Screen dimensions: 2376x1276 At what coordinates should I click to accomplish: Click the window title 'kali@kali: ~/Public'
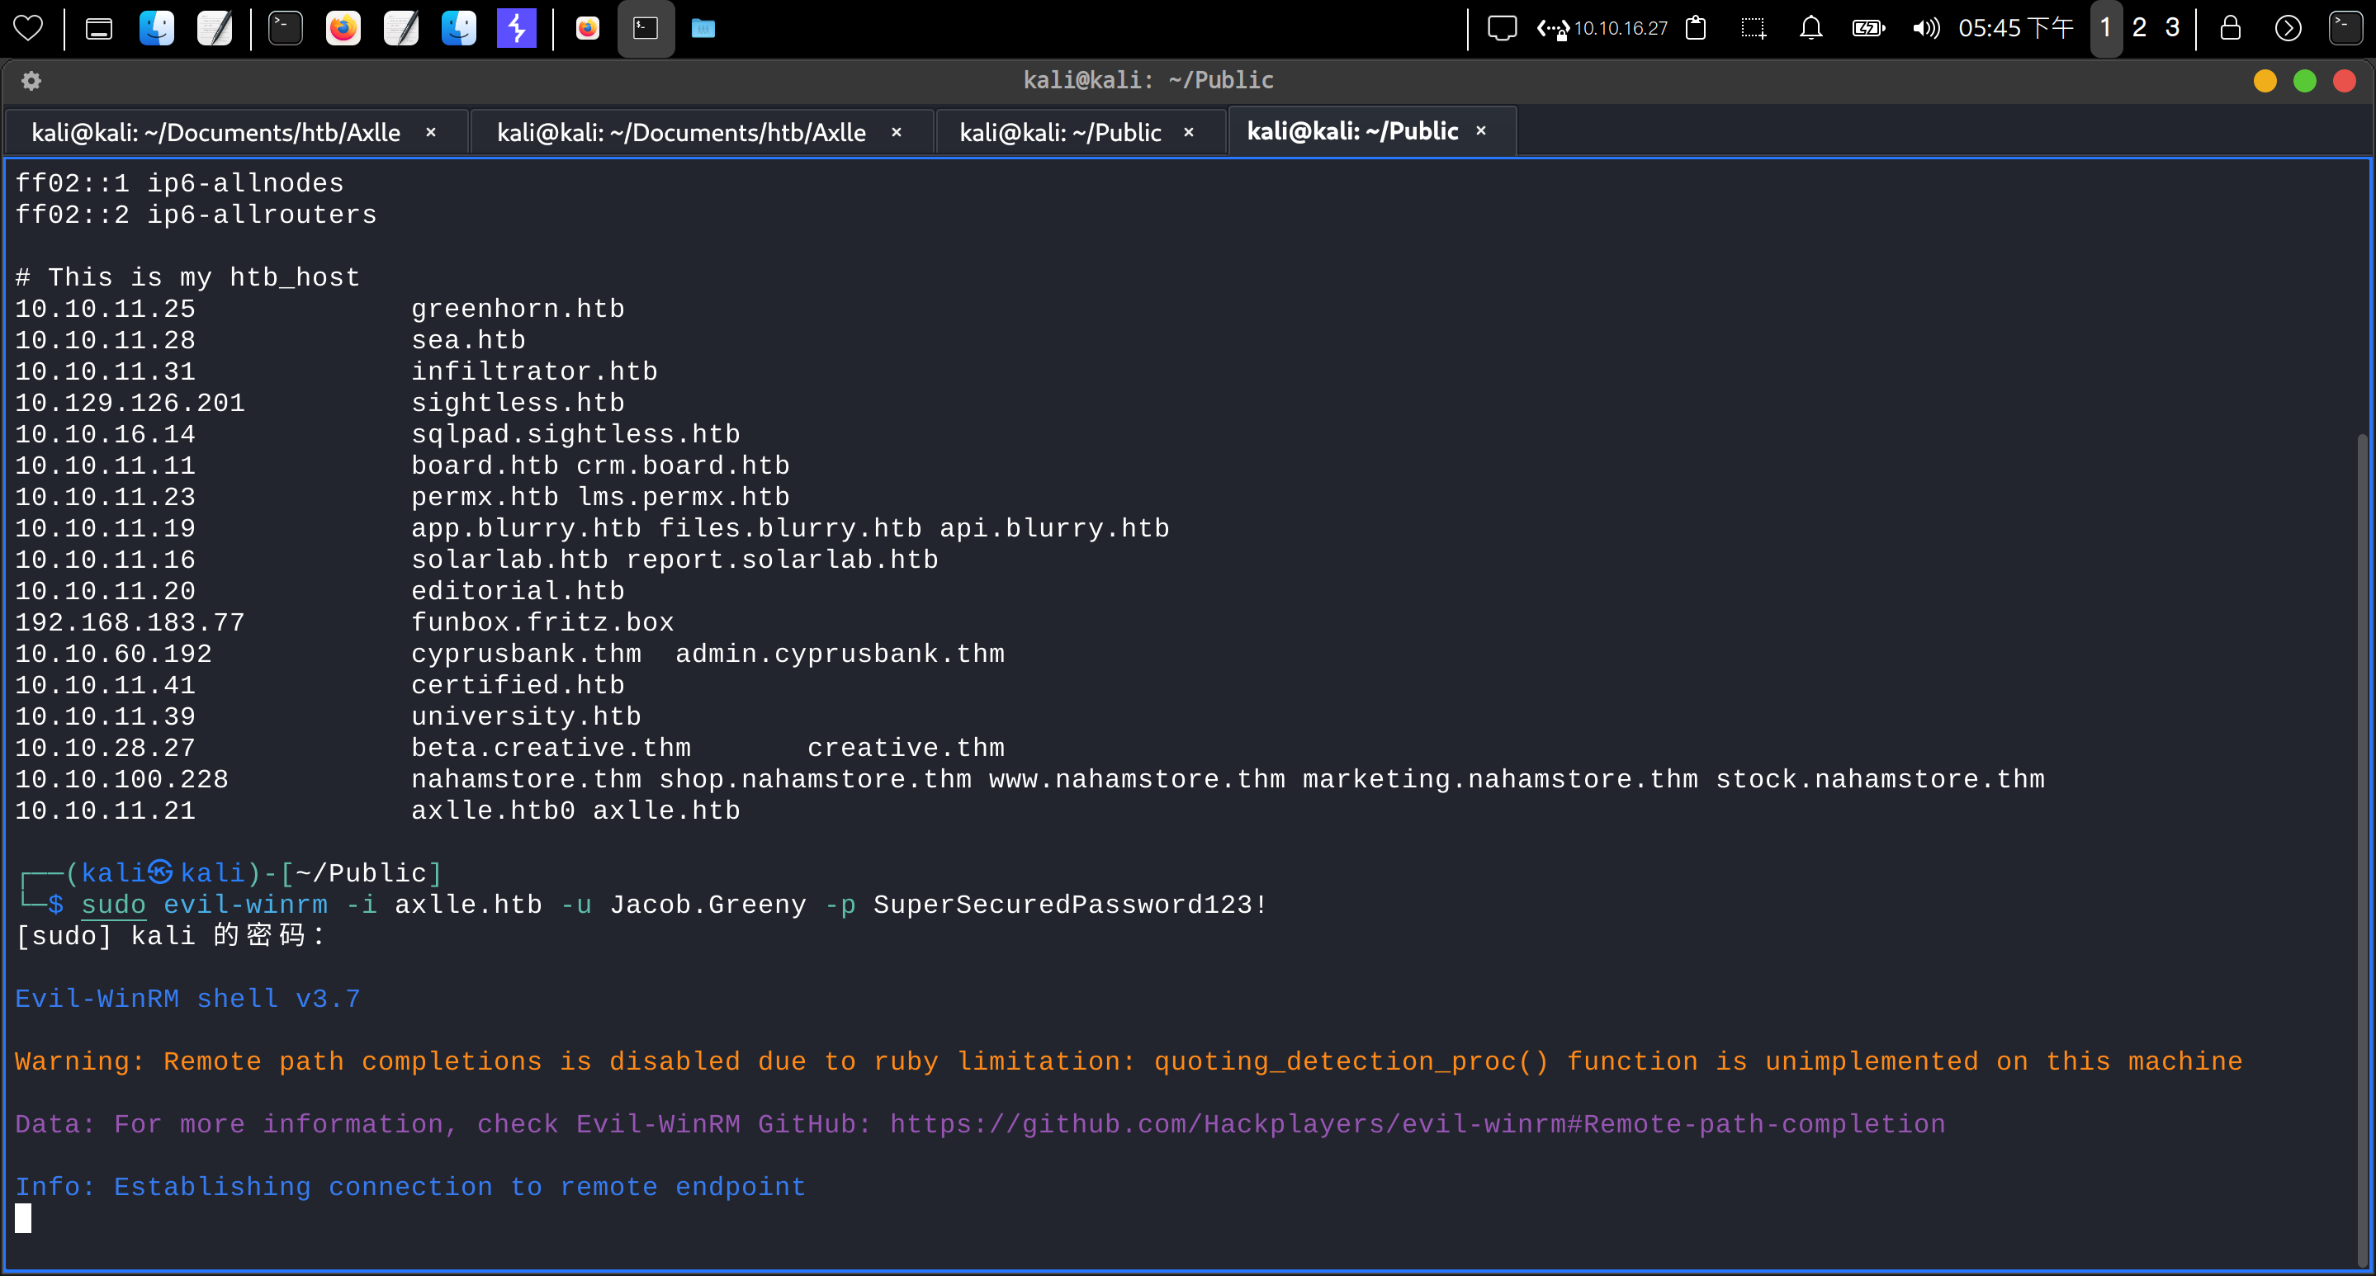pyautogui.click(x=1148, y=80)
